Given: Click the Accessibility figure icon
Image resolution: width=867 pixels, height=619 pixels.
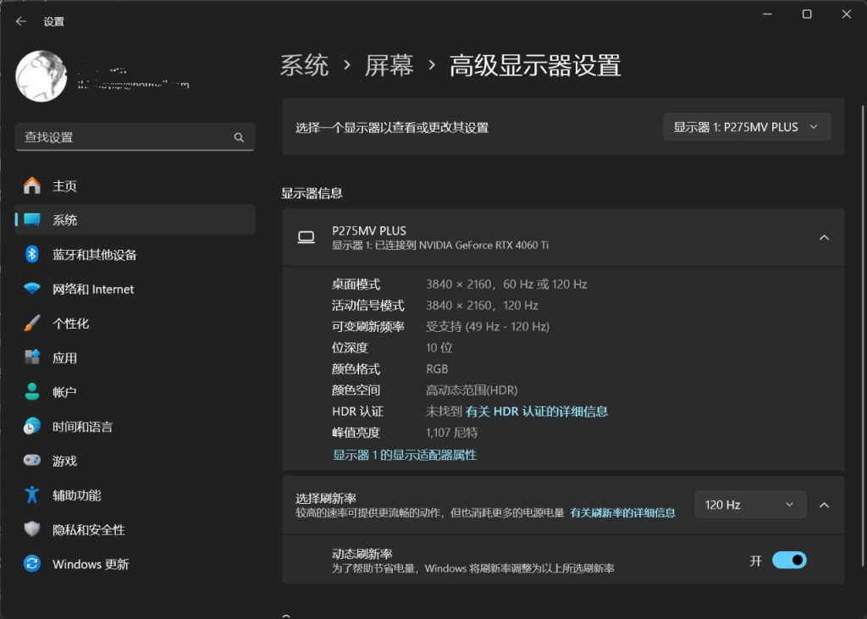Looking at the screenshot, I should click(32, 495).
